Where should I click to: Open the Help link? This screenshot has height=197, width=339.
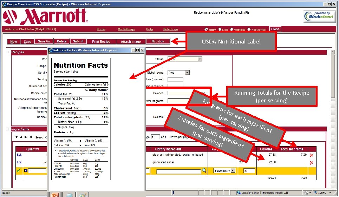[149, 29]
